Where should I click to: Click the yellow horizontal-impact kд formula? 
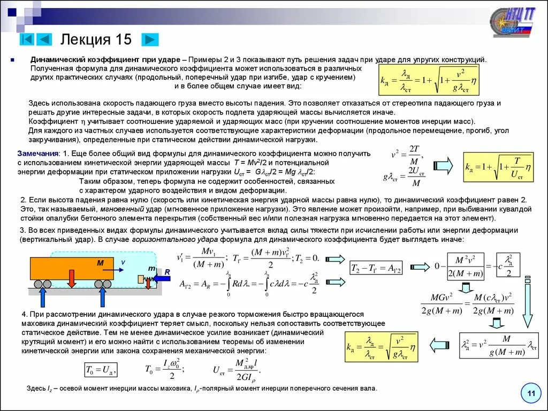pyautogui.click(x=381, y=346)
